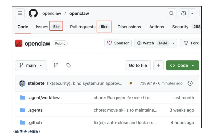Viewport: 217px width, 136px height.
Task: Click the openclaw repository avatar
Action: point(19,43)
